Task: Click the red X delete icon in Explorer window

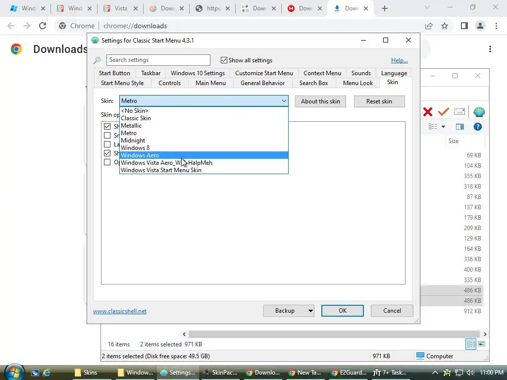Action: [x=427, y=112]
